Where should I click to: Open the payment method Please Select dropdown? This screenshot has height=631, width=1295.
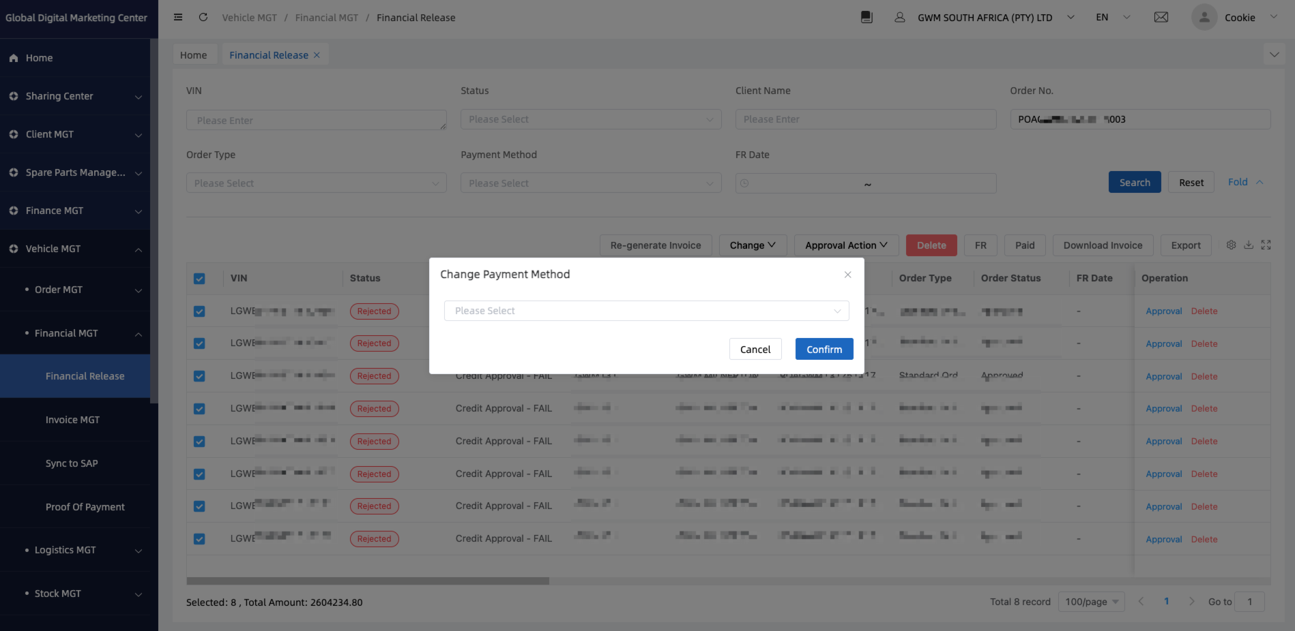click(x=646, y=311)
